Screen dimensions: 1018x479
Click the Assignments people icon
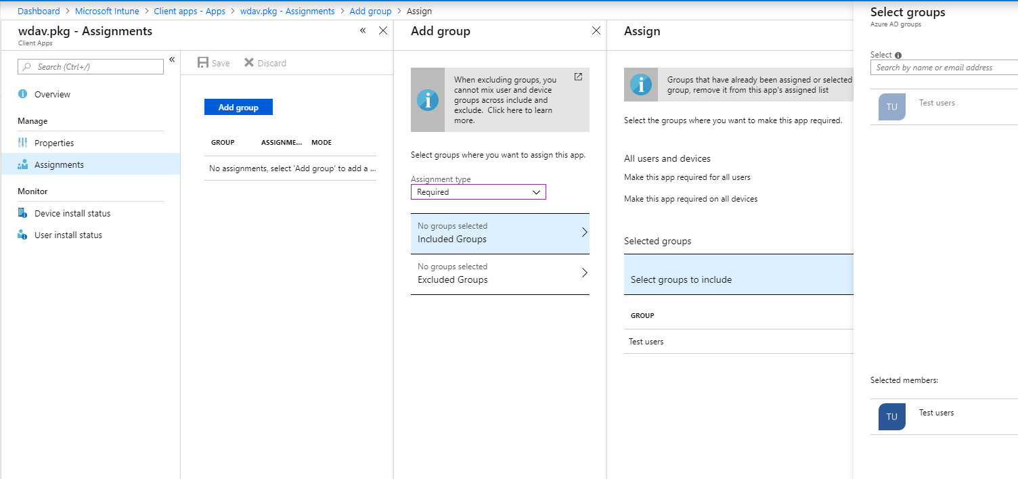(x=23, y=164)
